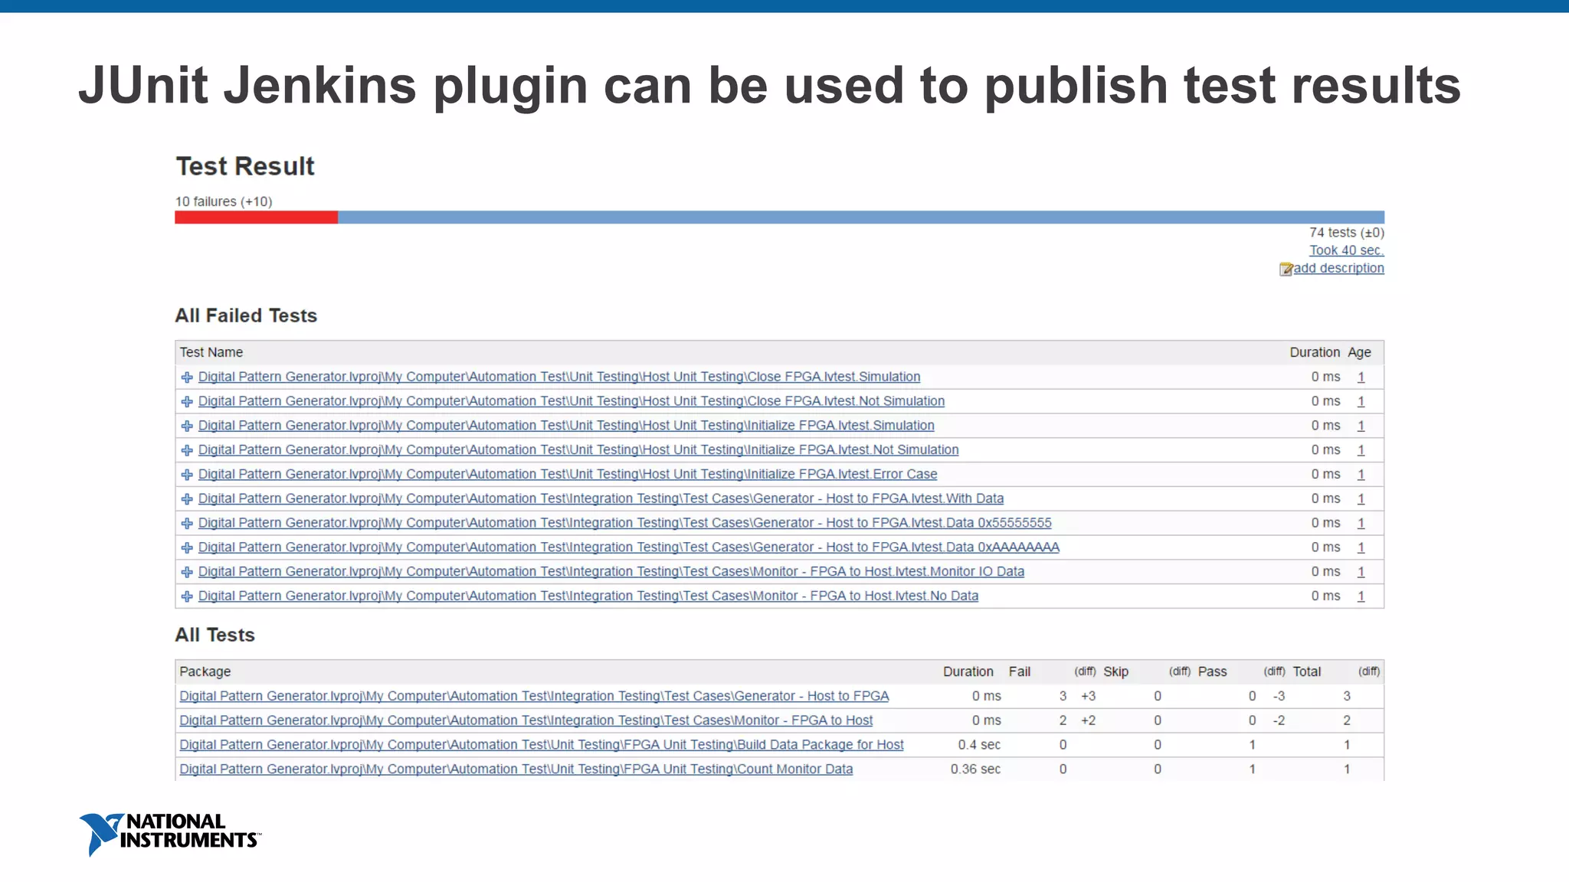
Task: Expand the Close FPGA.lvtest.Simulation failed test
Action: click(x=187, y=377)
